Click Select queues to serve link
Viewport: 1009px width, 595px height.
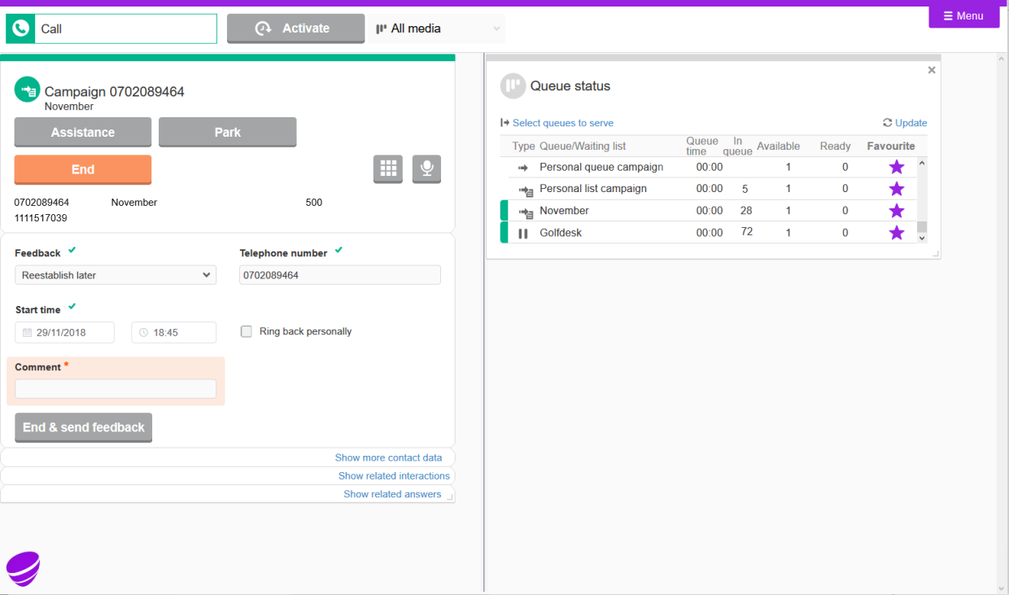[562, 123]
